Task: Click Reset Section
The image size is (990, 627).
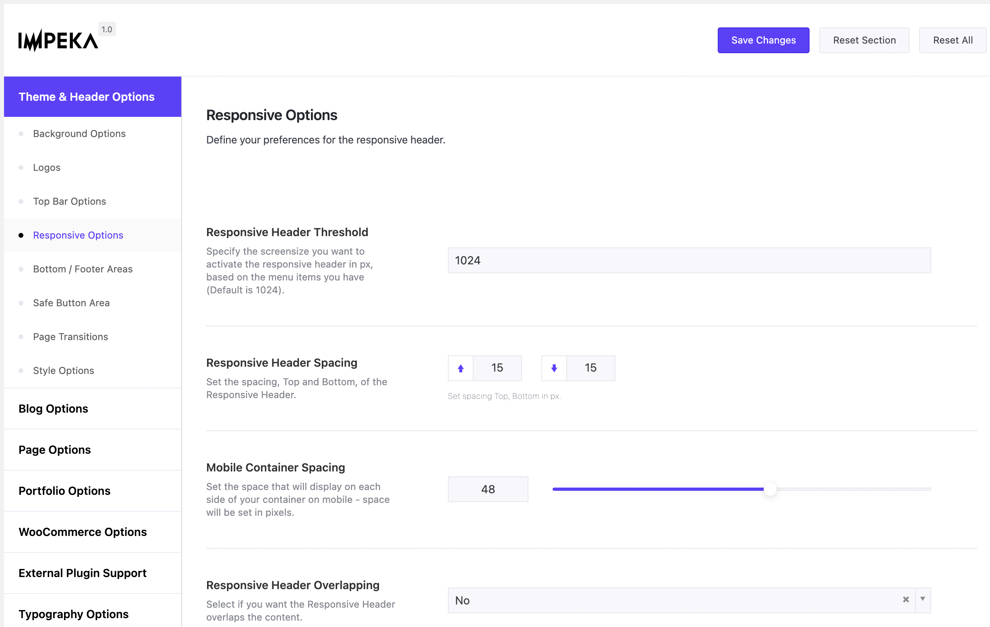Action: click(x=864, y=40)
